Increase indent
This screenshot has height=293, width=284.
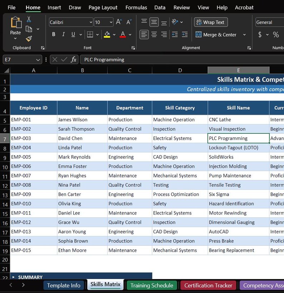[x=185, y=34]
